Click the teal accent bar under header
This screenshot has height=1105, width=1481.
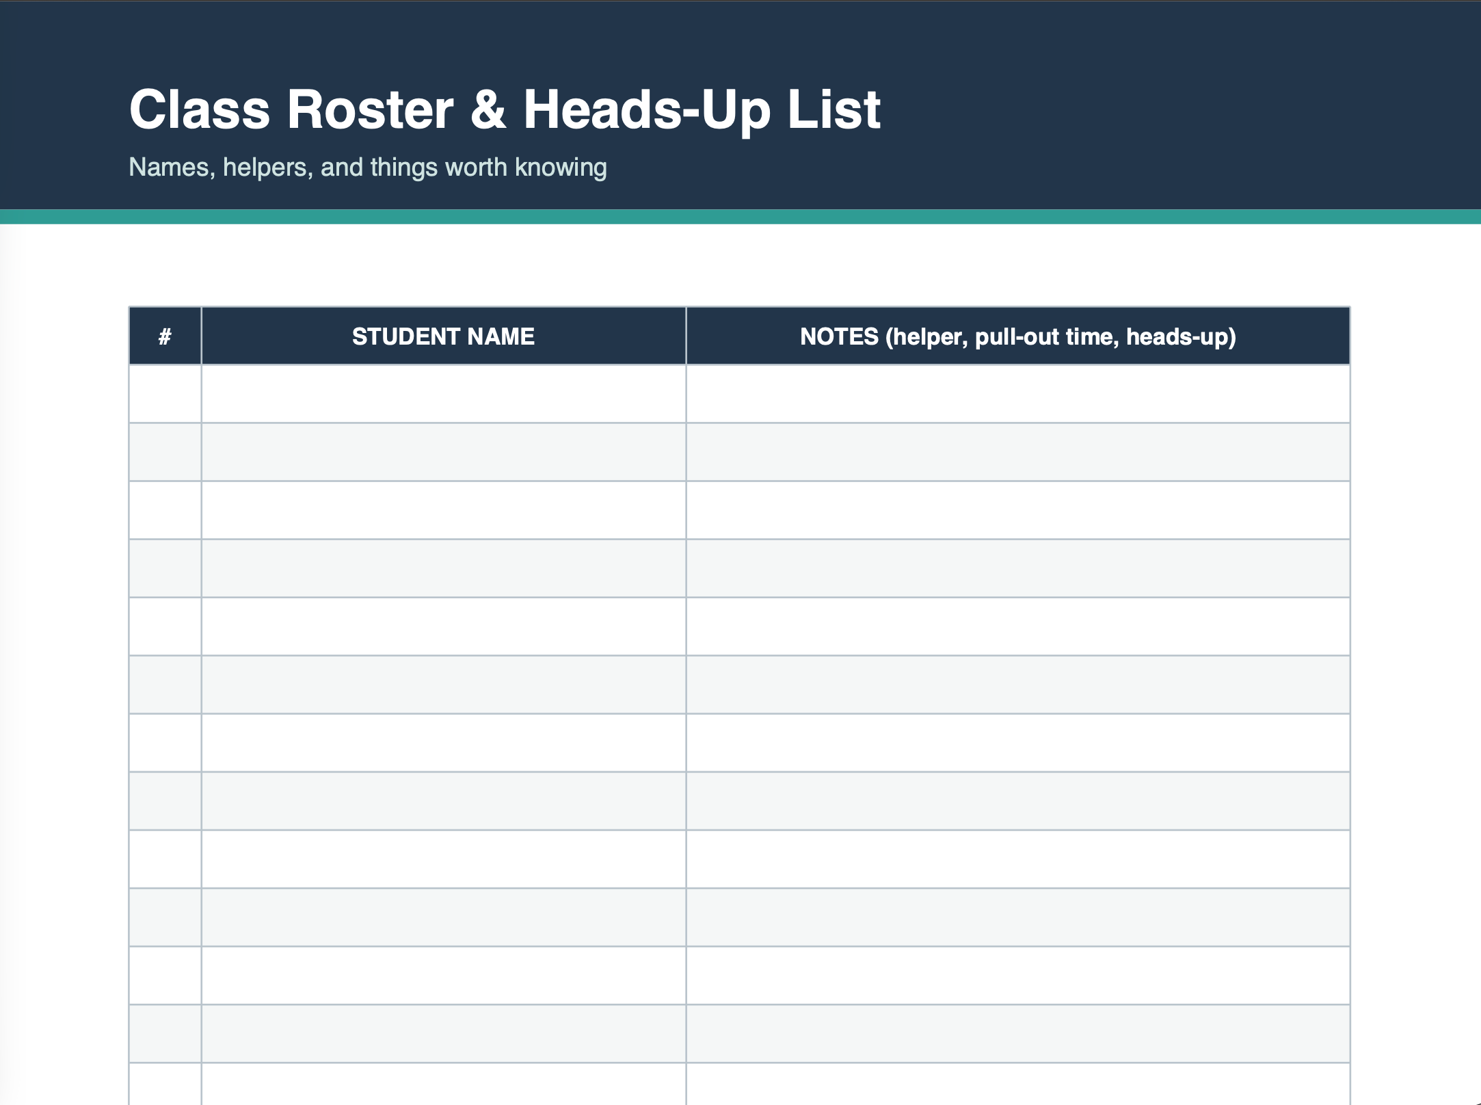pyautogui.click(x=740, y=217)
